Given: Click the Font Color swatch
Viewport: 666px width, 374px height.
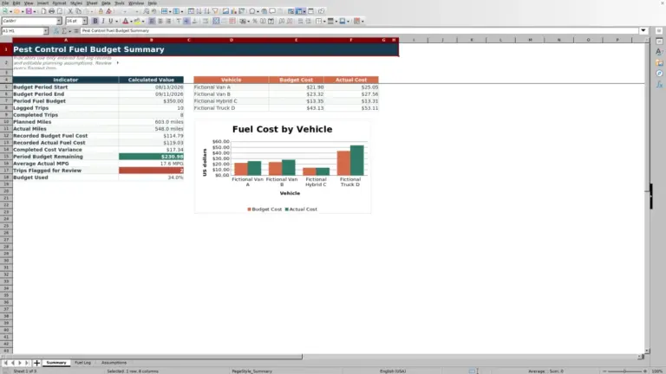Looking at the screenshot, I should 125,21.
